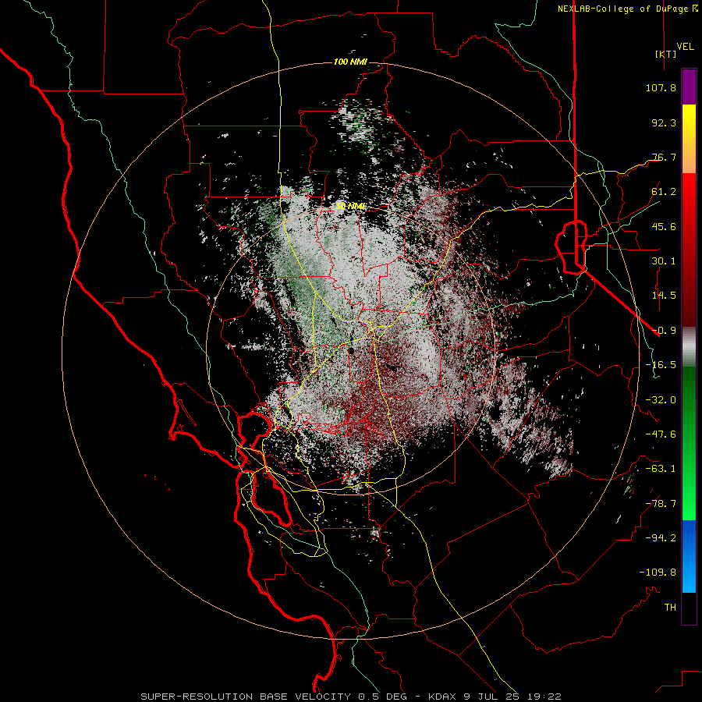Click the 50 NMI range ring label
The image size is (702, 702).
(x=350, y=206)
